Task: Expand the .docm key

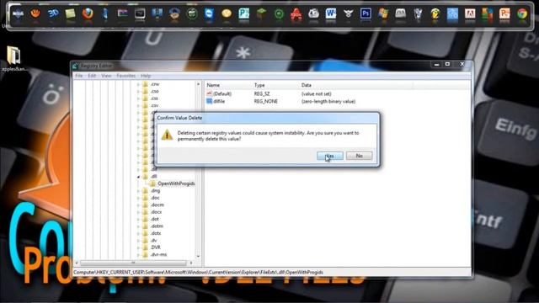Action: coord(138,205)
